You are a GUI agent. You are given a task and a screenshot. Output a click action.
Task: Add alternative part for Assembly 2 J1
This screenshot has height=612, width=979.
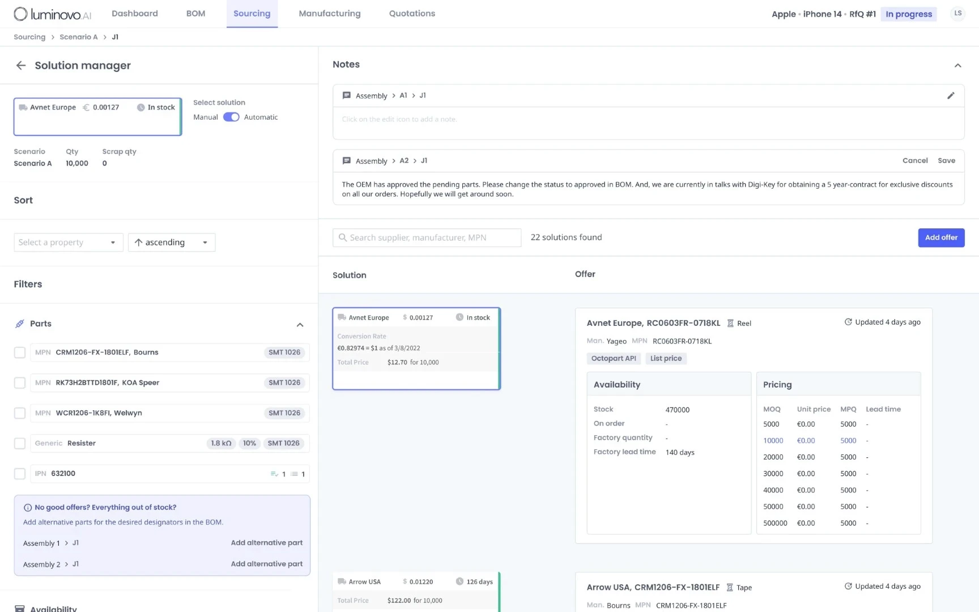point(267,564)
